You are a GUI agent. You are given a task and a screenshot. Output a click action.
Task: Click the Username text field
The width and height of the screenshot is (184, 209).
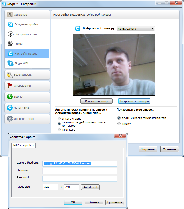tap(80, 171)
